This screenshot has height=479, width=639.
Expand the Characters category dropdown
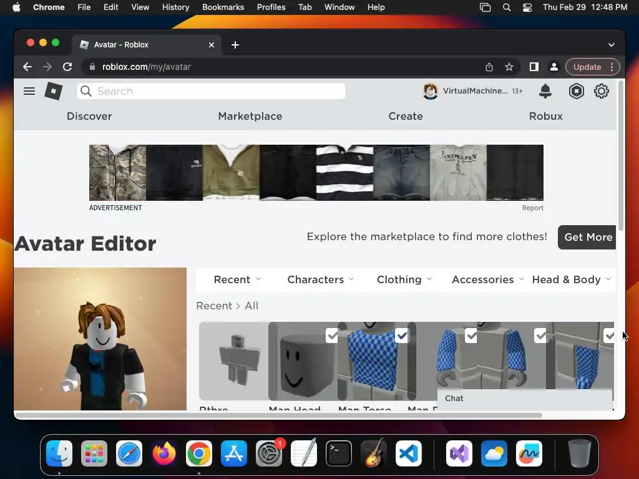(320, 279)
